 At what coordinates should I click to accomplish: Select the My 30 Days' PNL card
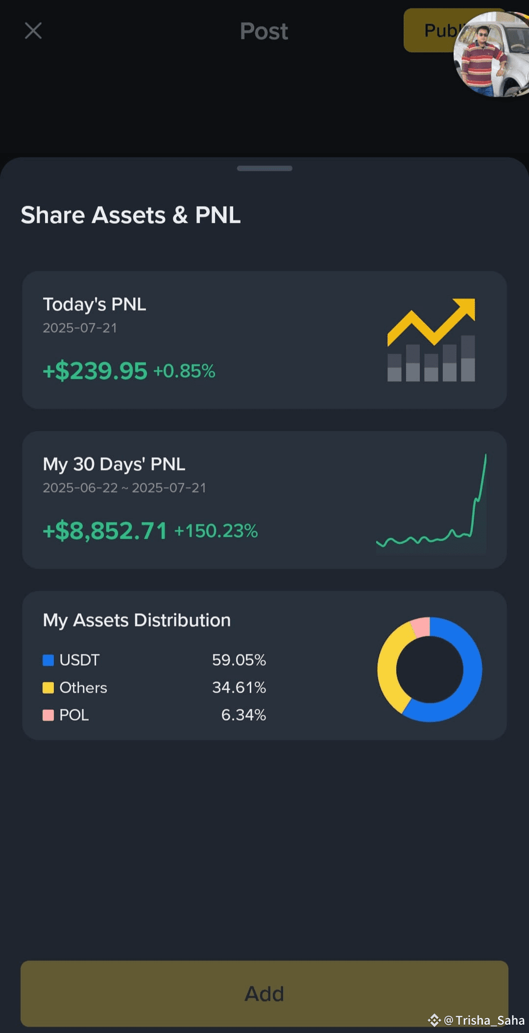tap(264, 500)
